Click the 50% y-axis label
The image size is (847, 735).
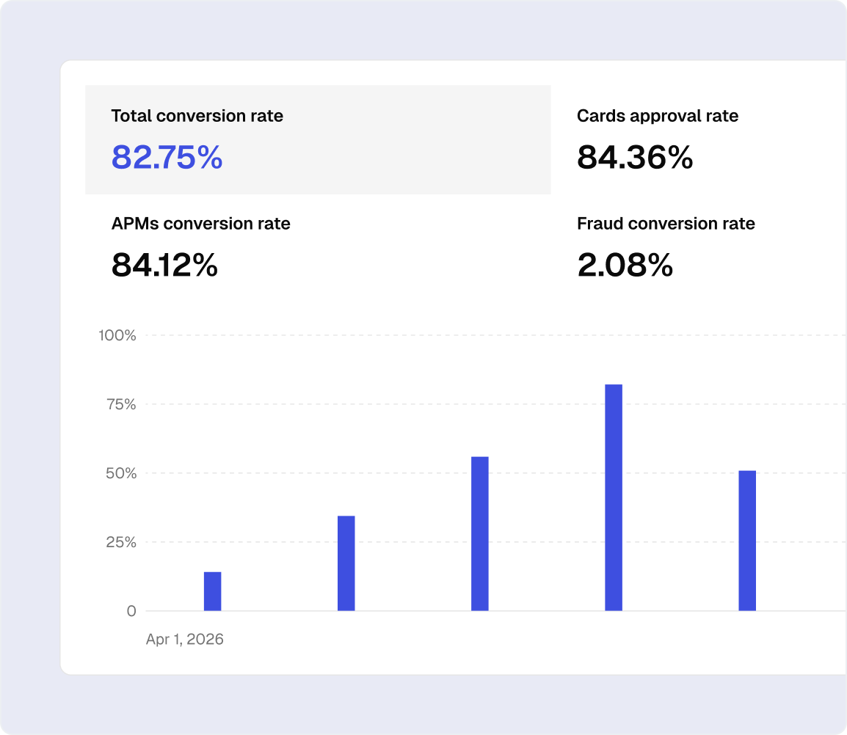coord(120,474)
